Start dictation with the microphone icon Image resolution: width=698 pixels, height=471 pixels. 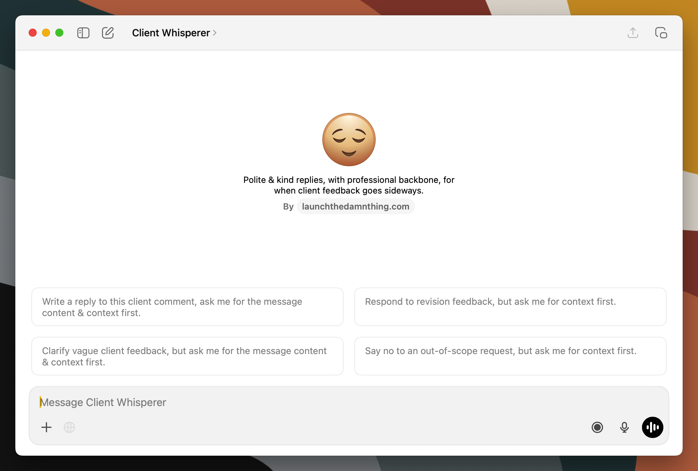pyautogui.click(x=624, y=427)
